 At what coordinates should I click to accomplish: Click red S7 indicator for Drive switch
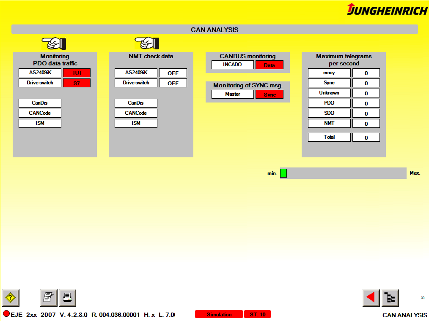pos(77,83)
